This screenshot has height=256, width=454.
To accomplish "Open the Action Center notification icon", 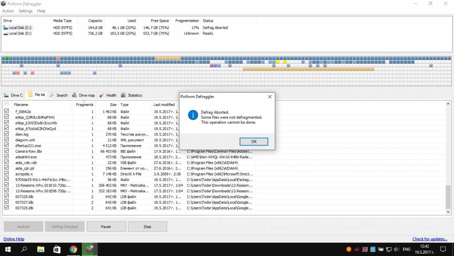I will point(443,249).
